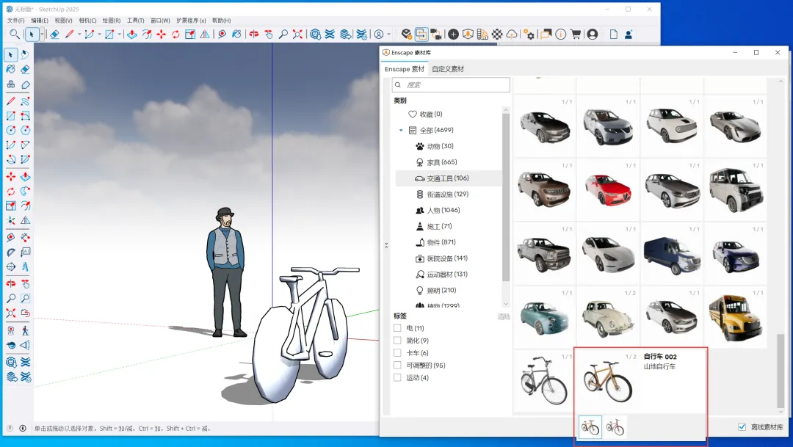The width and height of the screenshot is (793, 447).
Task: Toggle the 电 (11) tag checkbox
Action: pos(397,328)
